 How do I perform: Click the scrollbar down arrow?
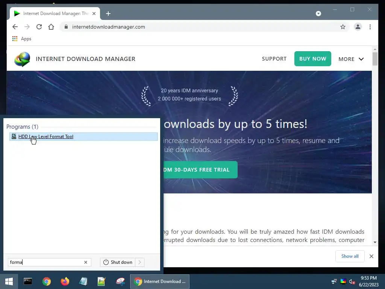(x=375, y=242)
